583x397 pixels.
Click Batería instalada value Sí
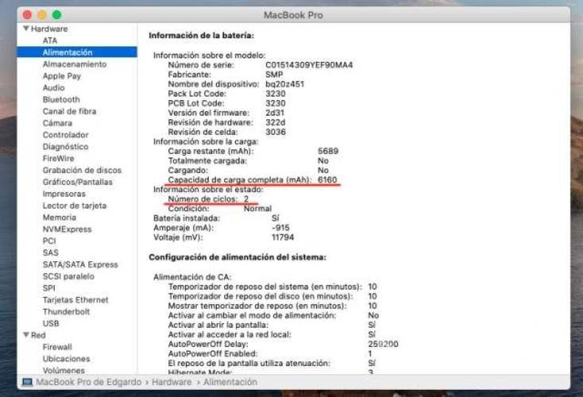(x=275, y=218)
